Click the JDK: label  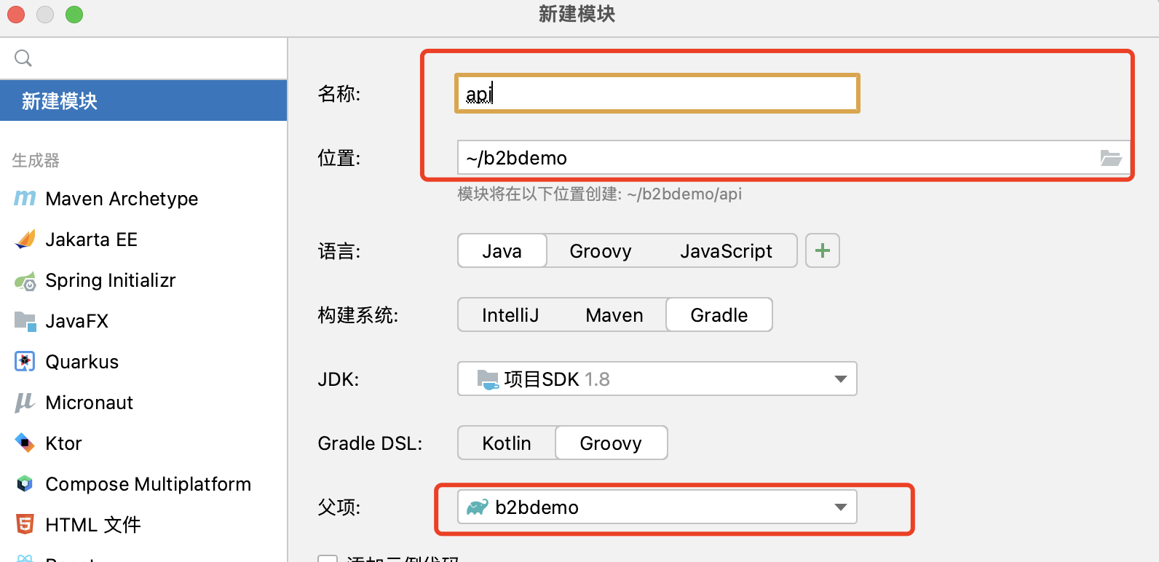(339, 379)
